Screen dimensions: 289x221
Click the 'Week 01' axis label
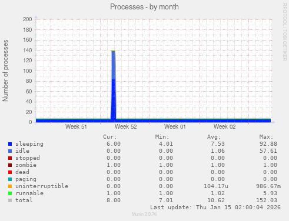click(x=175, y=126)
